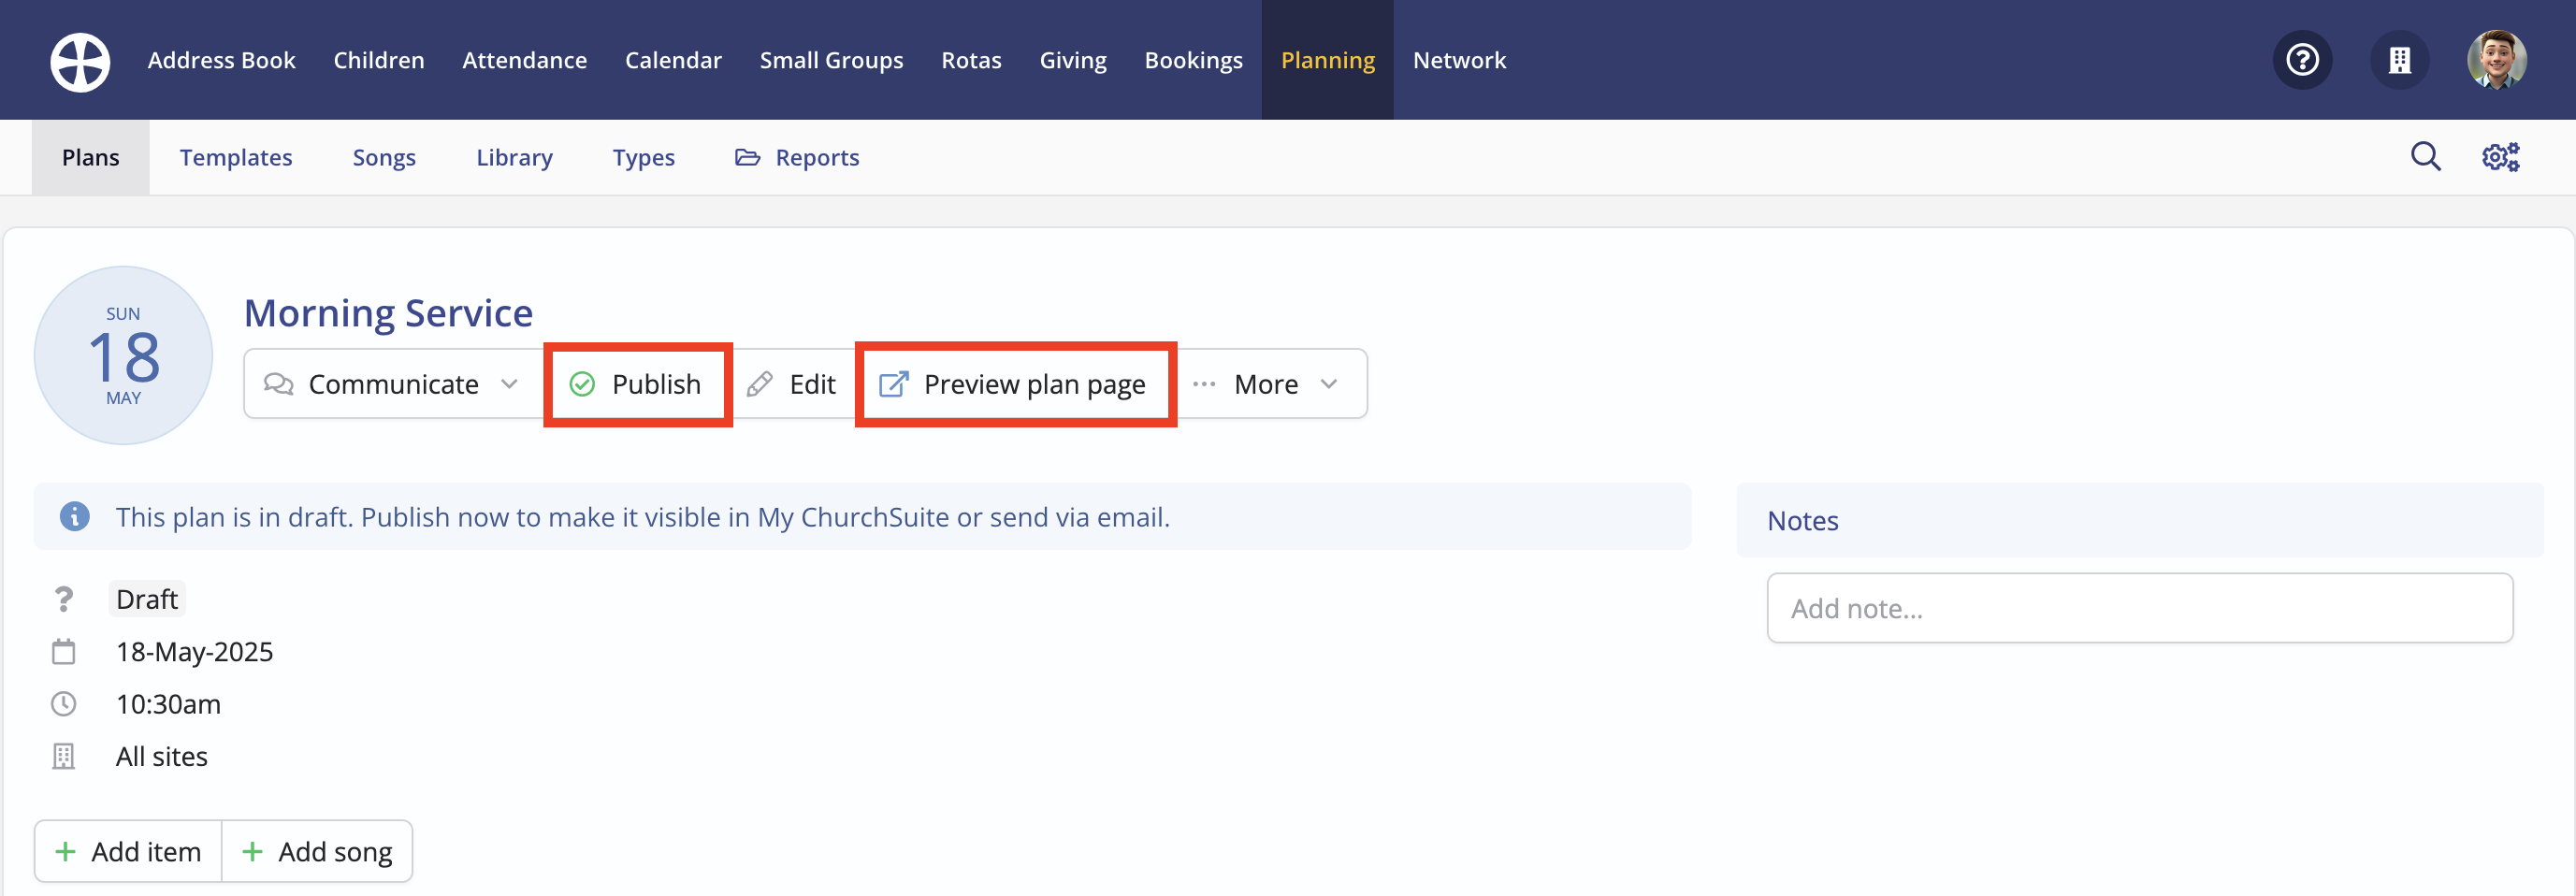Select the Planning module

1328,60
